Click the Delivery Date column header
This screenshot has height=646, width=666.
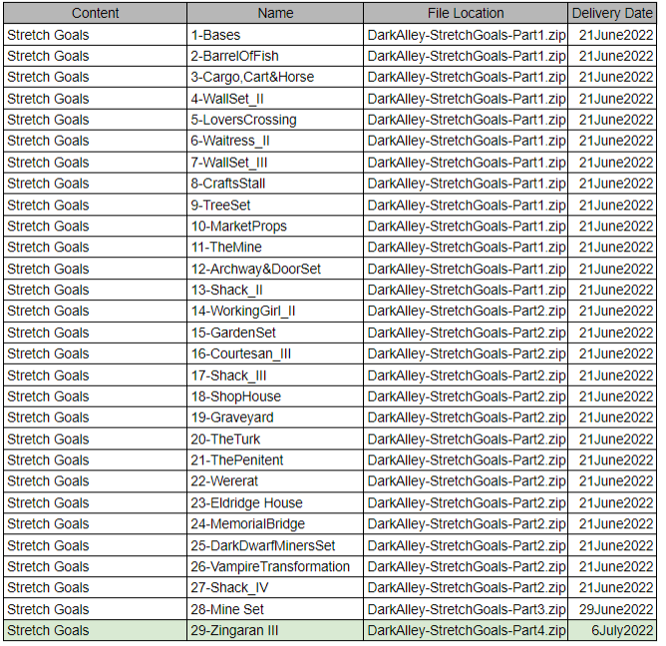[612, 13]
